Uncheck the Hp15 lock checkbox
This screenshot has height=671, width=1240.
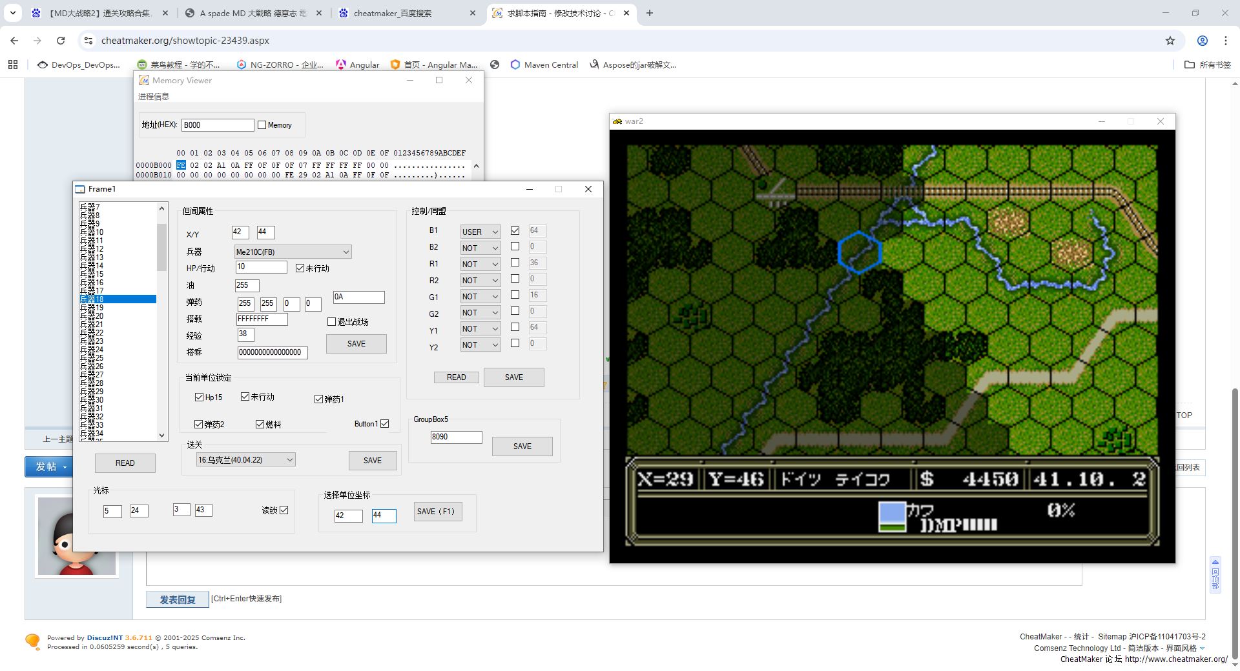click(x=199, y=397)
